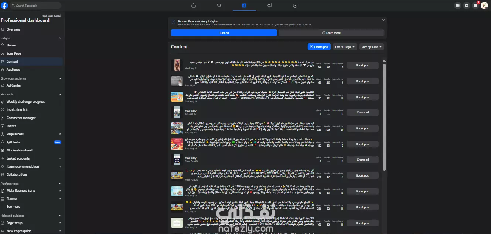491x234 pixels.
Task: Open Moderation Assist
Action: pyautogui.click(x=31, y=150)
